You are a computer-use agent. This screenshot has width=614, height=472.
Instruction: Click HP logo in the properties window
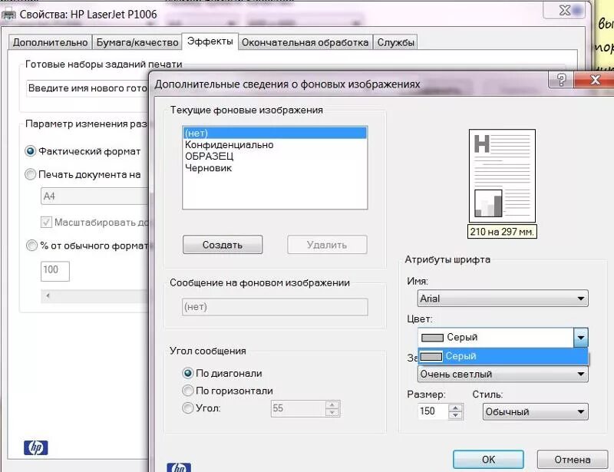(35, 447)
